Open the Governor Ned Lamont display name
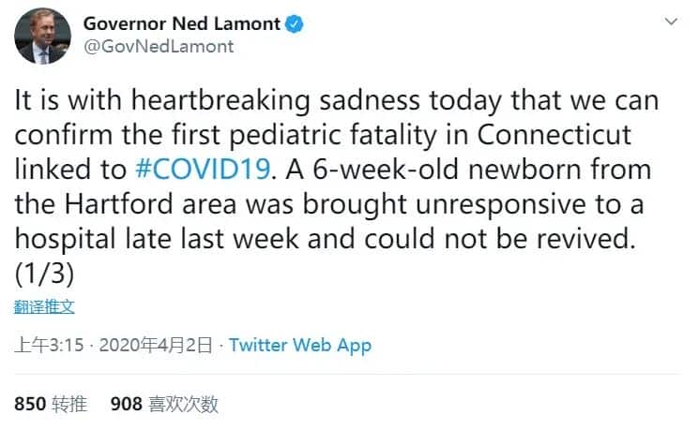The height and width of the screenshot is (430, 698). 182,23
